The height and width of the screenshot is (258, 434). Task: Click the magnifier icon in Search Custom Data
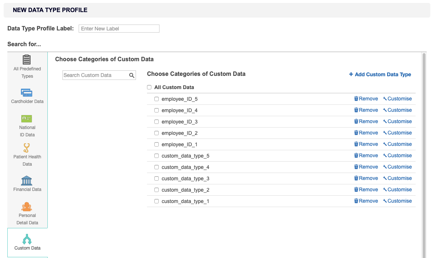(132, 75)
